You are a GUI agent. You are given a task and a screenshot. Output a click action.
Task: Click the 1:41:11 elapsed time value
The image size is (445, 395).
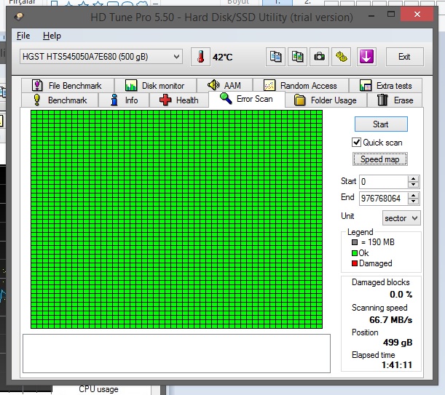397,364
